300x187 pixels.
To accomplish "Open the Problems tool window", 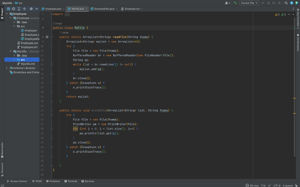I will (x=53, y=181).
